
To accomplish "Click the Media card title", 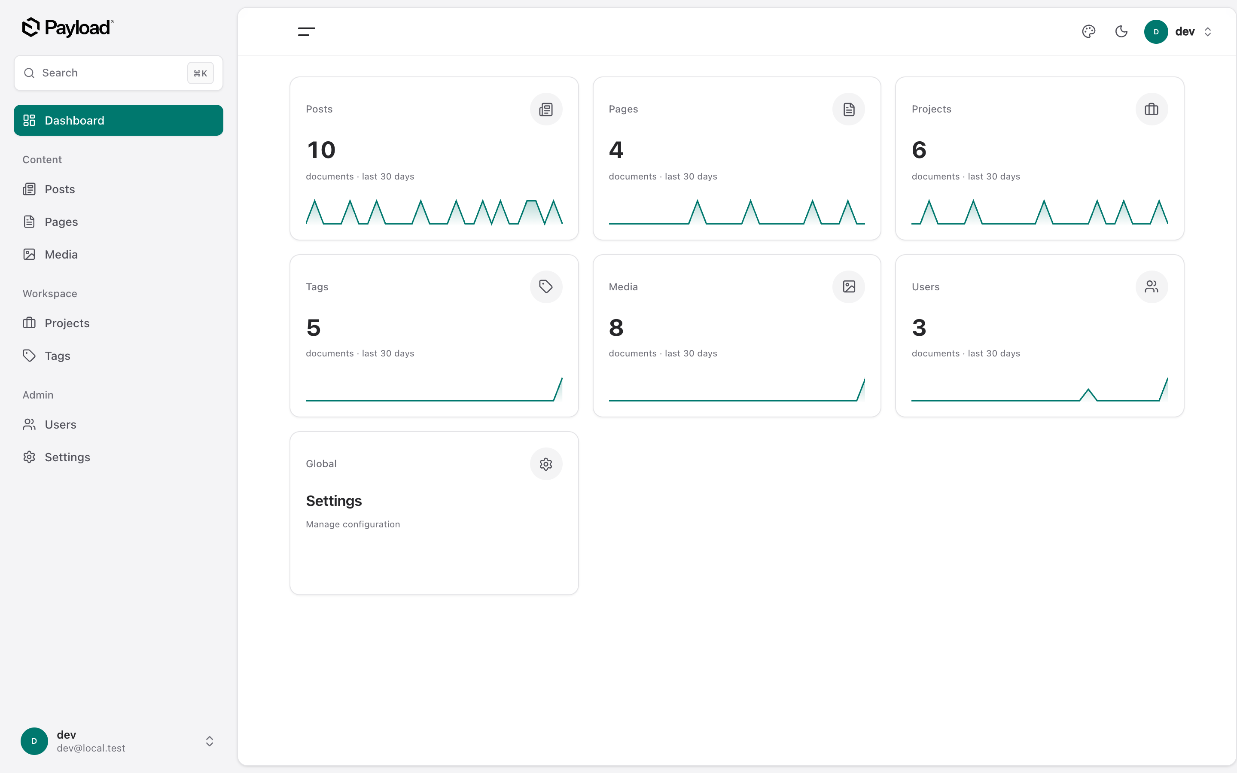I will [x=623, y=287].
